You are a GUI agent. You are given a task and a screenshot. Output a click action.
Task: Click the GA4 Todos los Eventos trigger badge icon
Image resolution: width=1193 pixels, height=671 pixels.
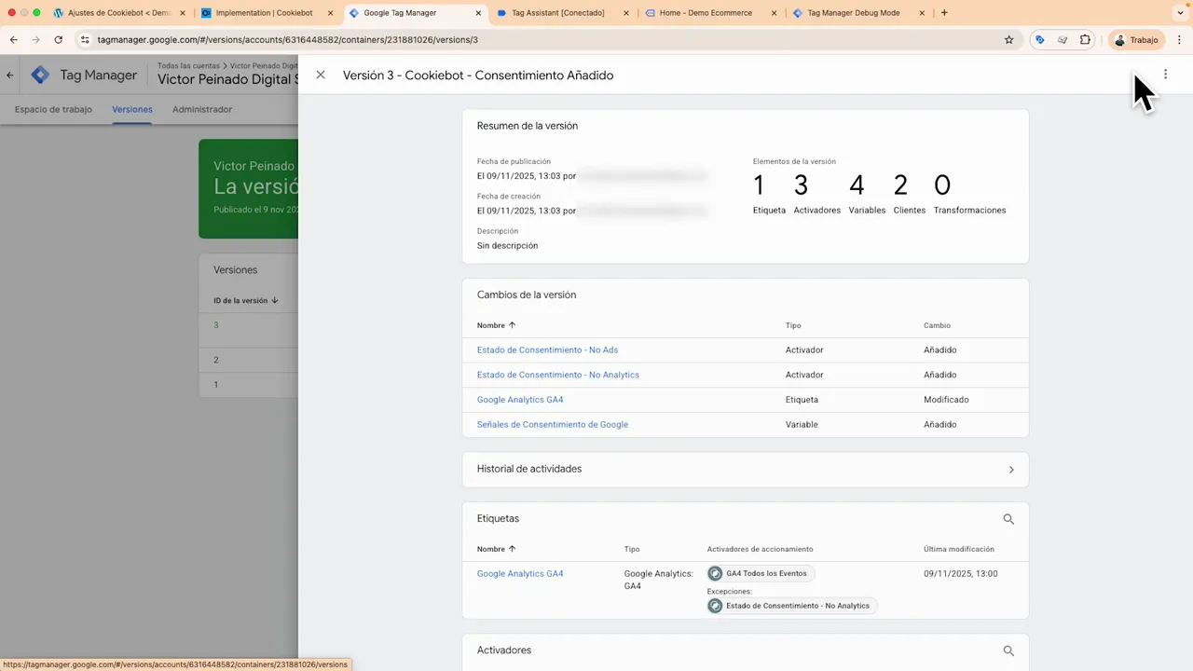pyautogui.click(x=715, y=573)
